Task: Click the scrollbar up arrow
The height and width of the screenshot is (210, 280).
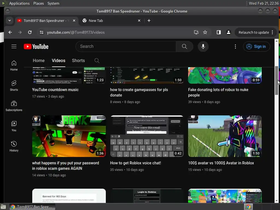Action: coord(276,41)
